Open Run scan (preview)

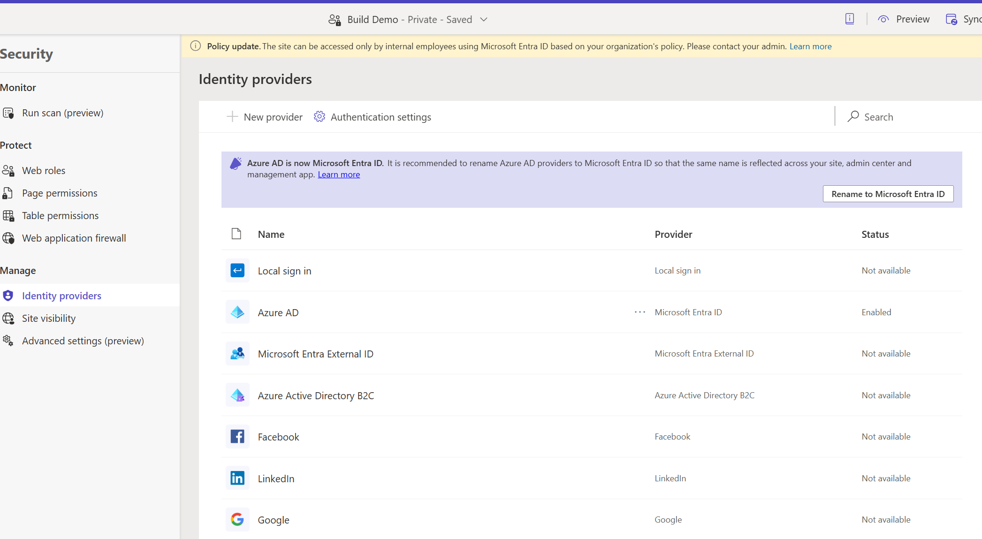tap(62, 113)
